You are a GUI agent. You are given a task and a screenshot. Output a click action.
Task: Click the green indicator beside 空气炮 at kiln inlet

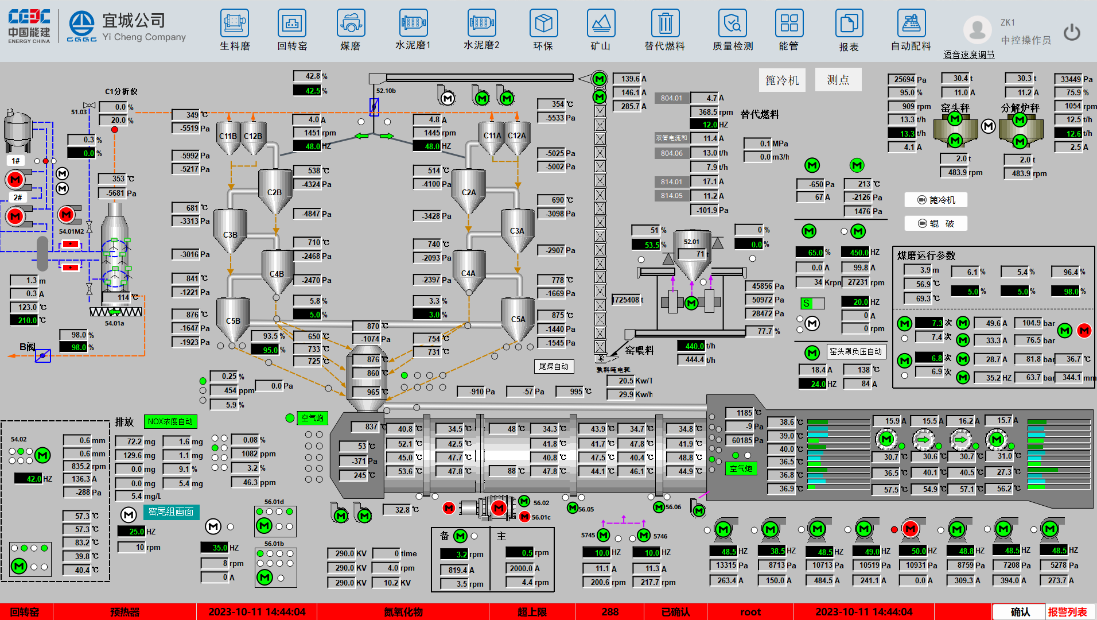pos(290,418)
